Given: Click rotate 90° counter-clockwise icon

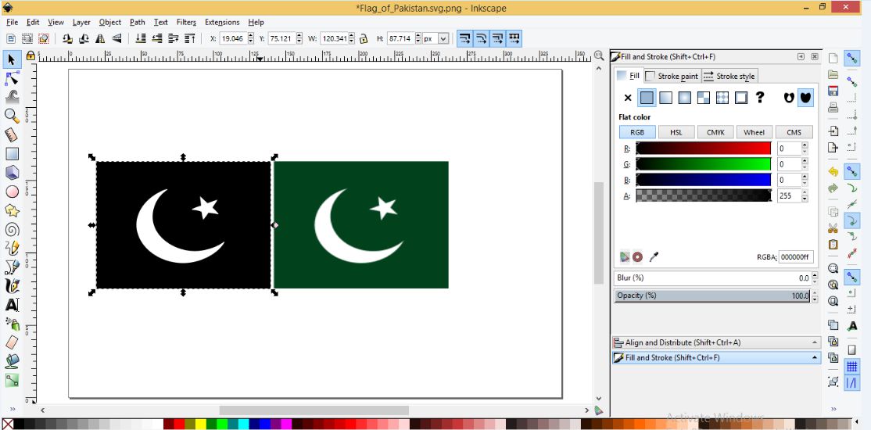Looking at the screenshot, I should (x=67, y=38).
